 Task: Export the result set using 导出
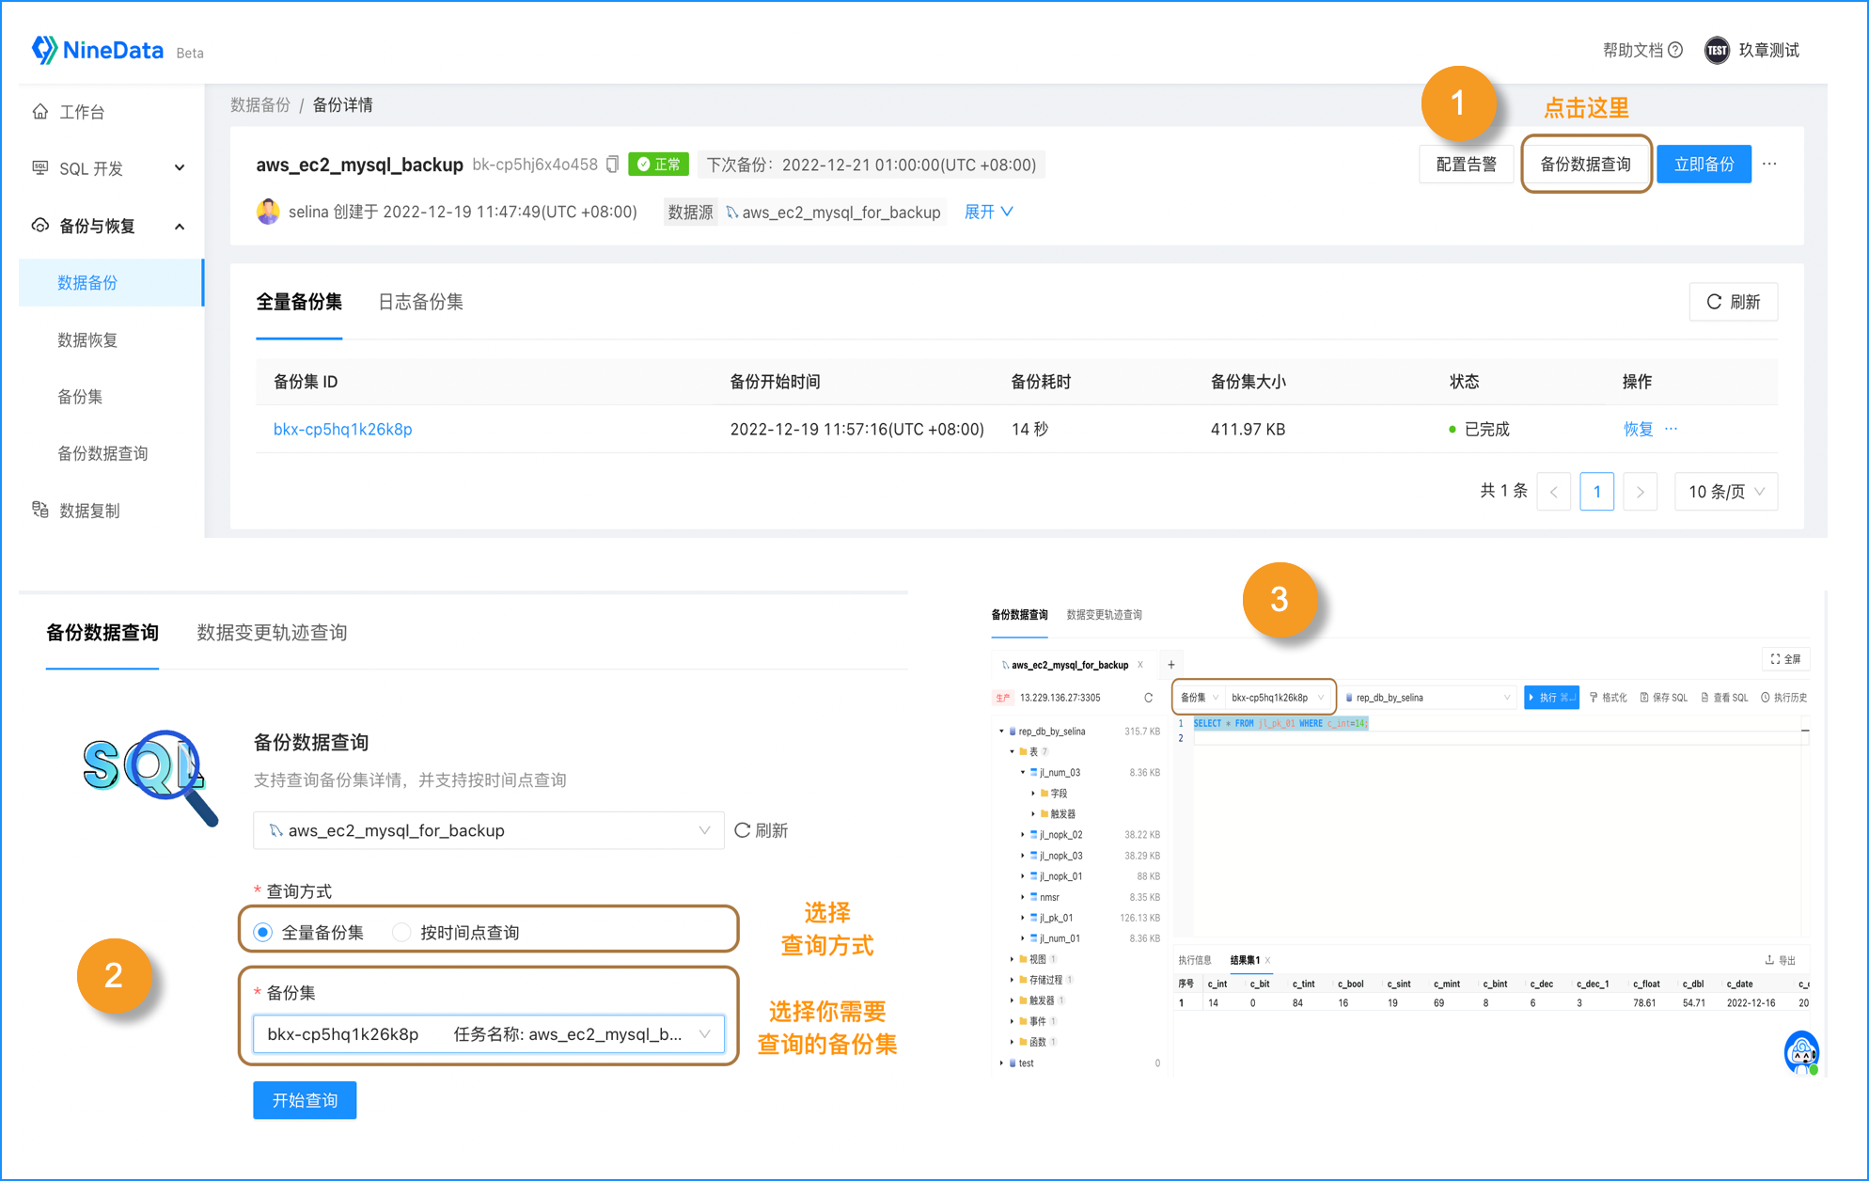(x=1780, y=959)
